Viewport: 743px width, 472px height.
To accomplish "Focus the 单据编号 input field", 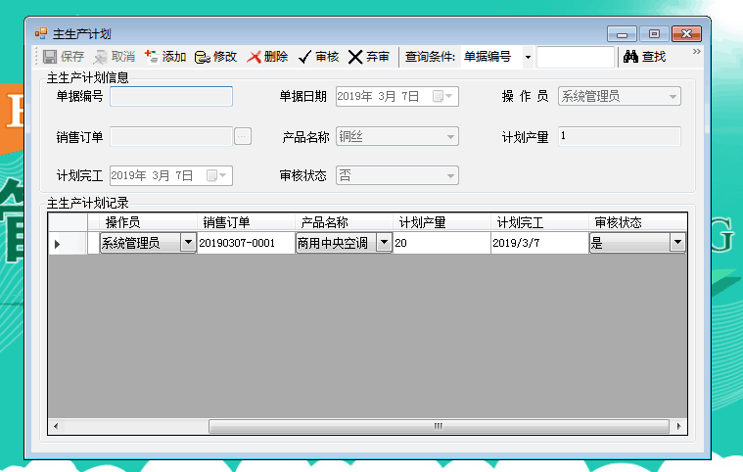I will pos(171,97).
